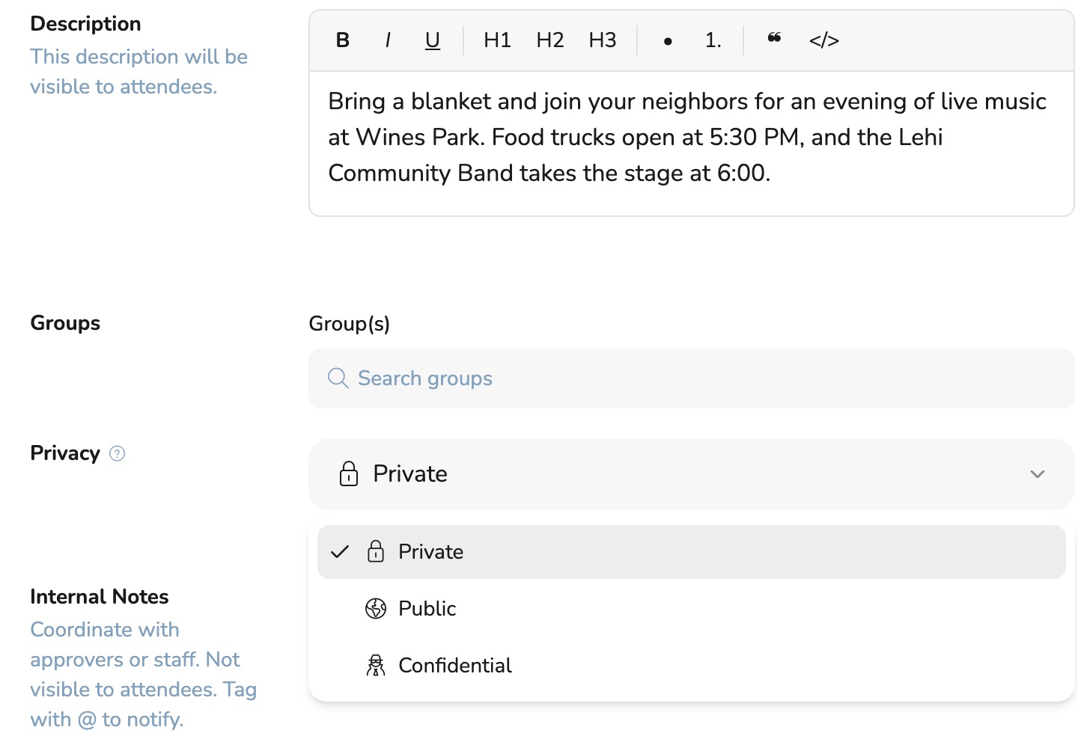1078x739 pixels.
Task: Insert a numbered list
Action: pyautogui.click(x=713, y=40)
